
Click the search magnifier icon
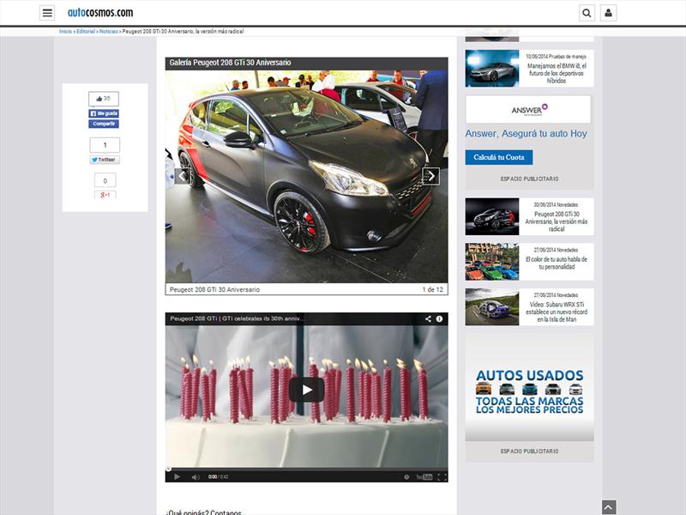[587, 13]
